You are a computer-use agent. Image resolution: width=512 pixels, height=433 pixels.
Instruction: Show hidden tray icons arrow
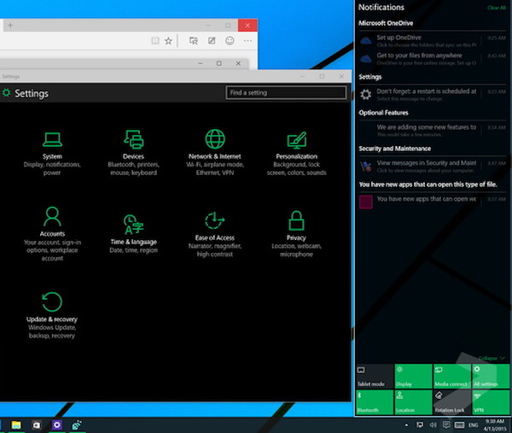tap(406, 425)
